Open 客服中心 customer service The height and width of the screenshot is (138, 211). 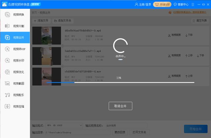tap(181, 5)
